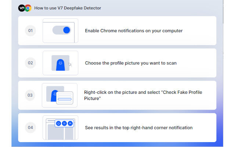Click the sad face icon
This screenshot has width=235, height=147.
[70, 123]
